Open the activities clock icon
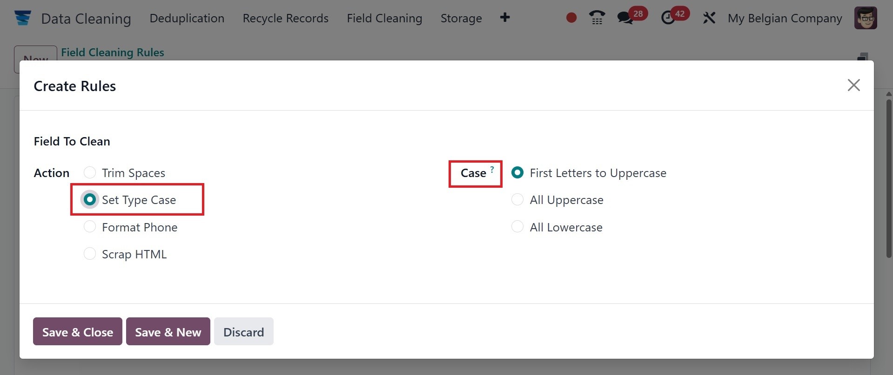Viewport: 893px width, 375px height. click(668, 18)
